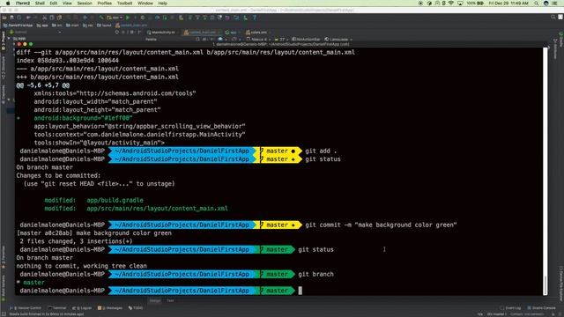
Task: Click the Undo arrow icon in toolbar
Action: [x=27, y=18]
